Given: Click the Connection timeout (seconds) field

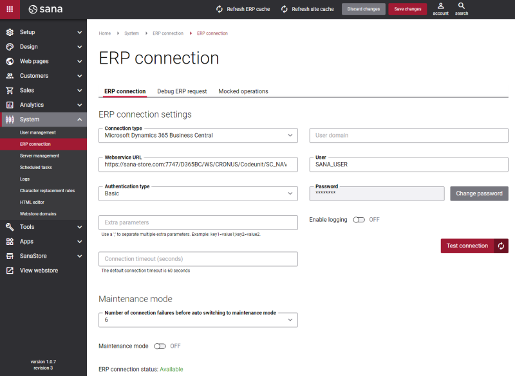Looking at the screenshot, I should coord(198,259).
